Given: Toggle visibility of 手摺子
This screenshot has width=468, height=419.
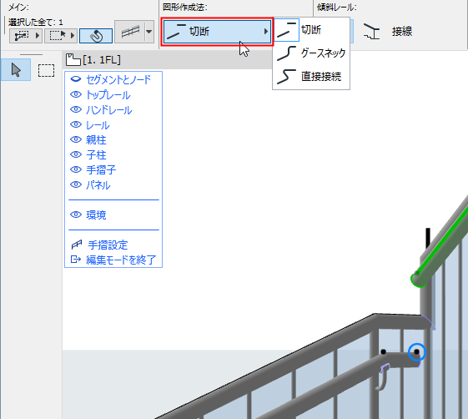Looking at the screenshot, I should [x=76, y=169].
